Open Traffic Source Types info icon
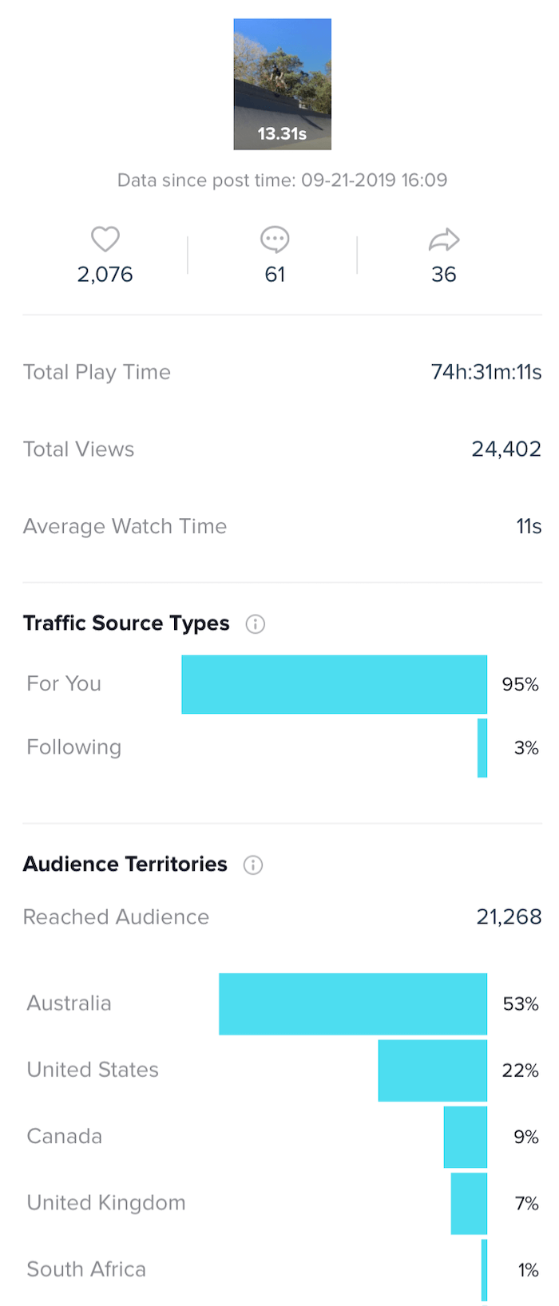The width and height of the screenshot is (559, 1306). [256, 624]
